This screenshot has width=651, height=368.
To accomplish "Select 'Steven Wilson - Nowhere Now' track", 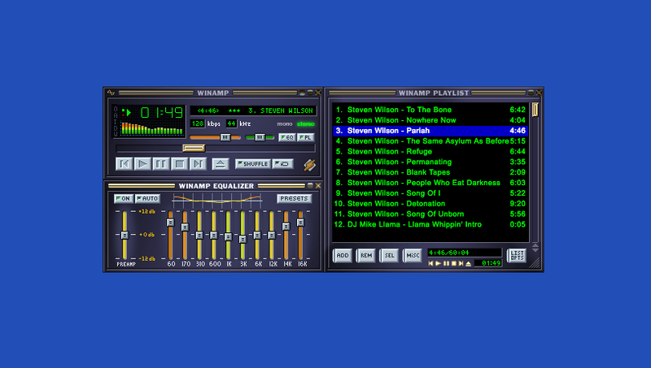I will (430, 120).
